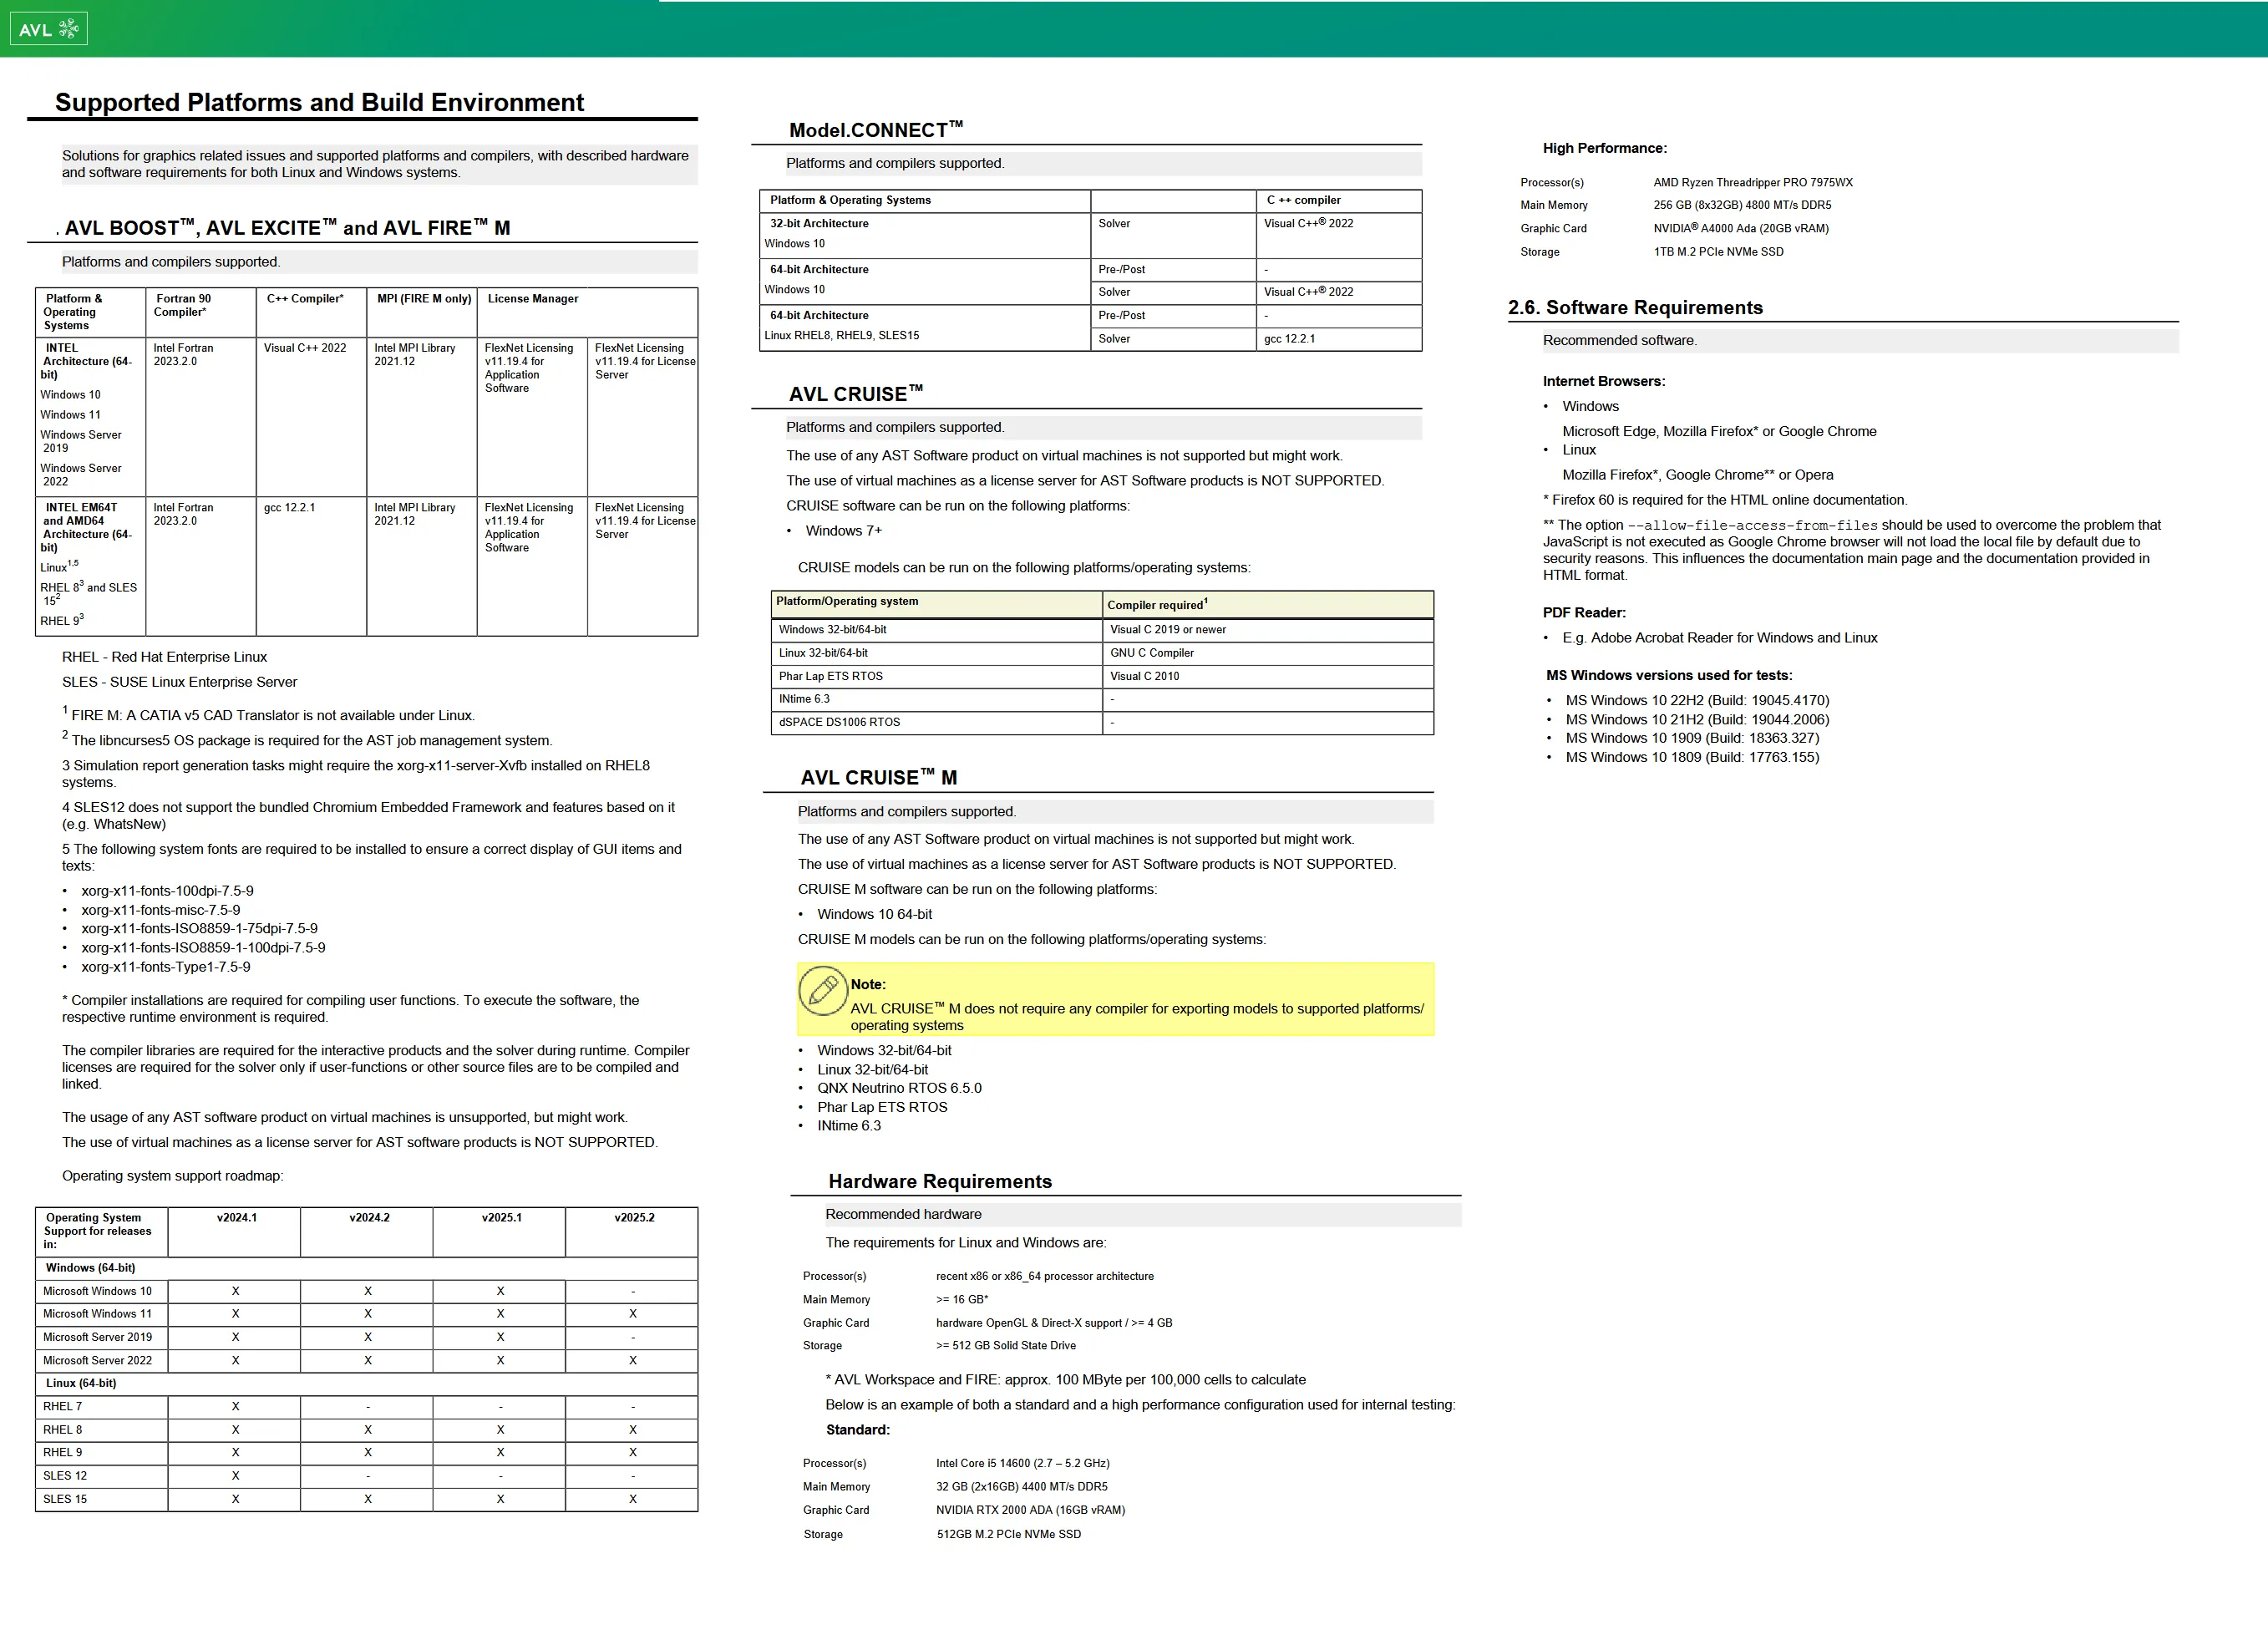Click 'MS Windows 10 1909 (Build: 18363.327)' bullet
This screenshot has height=1630, width=2268.
tap(1692, 739)
